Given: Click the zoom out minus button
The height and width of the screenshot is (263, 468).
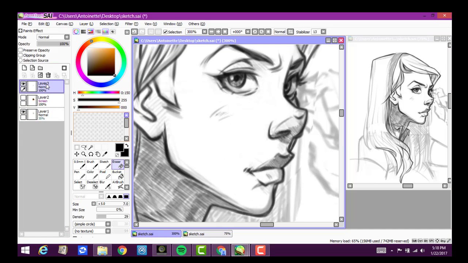Looking at the screenshot, I should (211, 32).
